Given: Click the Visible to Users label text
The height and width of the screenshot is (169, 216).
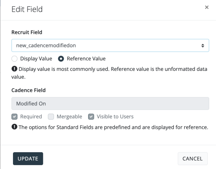Looking at the screenshot, I should pyautogui.click(x=115, y=116).
